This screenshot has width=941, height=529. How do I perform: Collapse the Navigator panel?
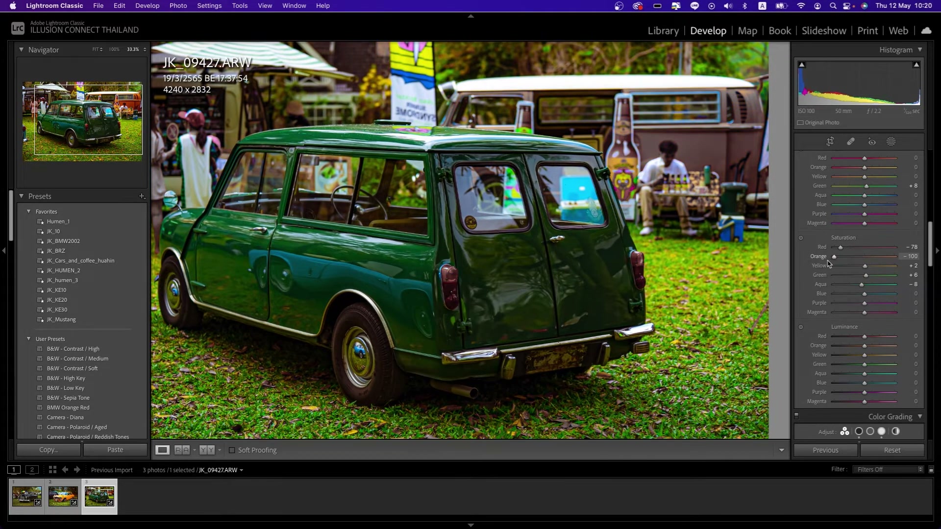[21, 49]
